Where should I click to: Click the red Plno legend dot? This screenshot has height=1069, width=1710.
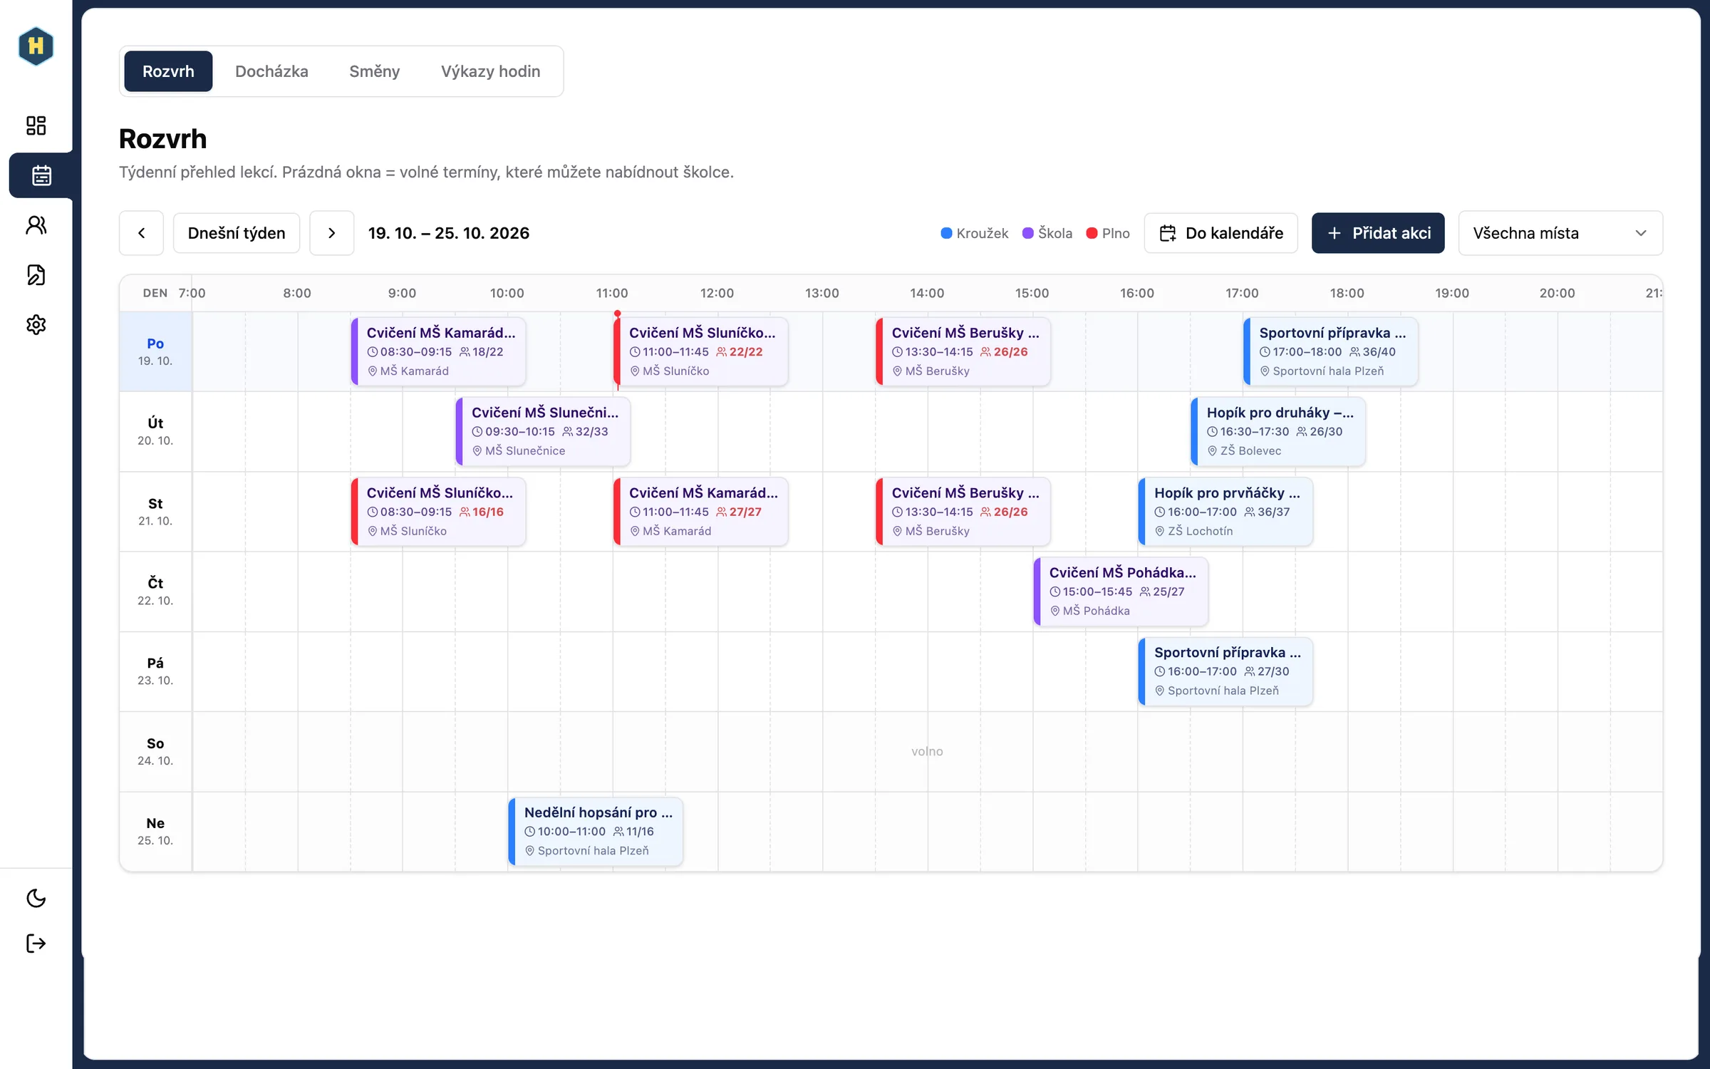1092,233
